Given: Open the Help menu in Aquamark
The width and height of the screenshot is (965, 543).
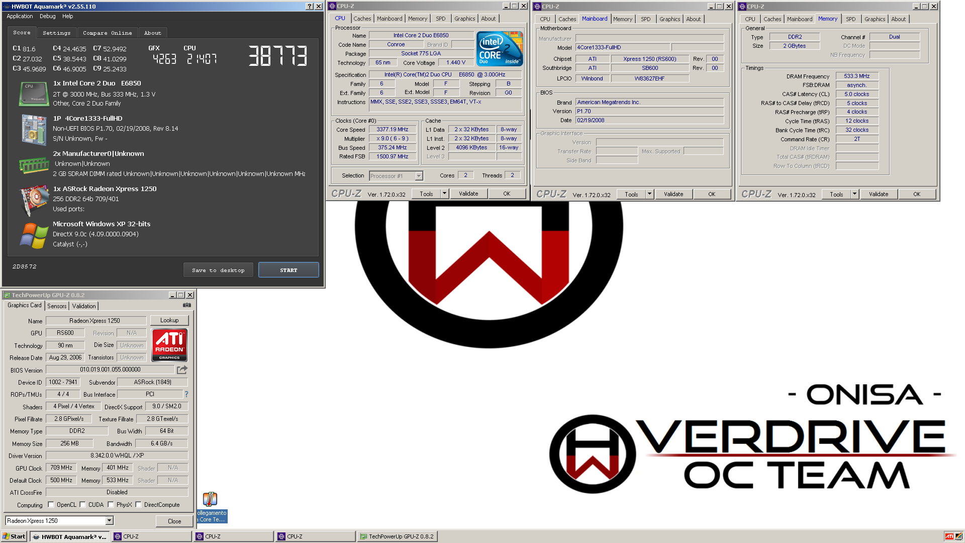Looking at the screenshot, I should pyautogui.click(x=68, y=16).
